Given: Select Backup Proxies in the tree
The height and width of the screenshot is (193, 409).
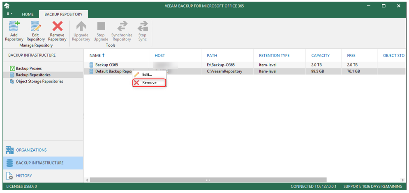Looking at the screenshot, I should 28,68.
